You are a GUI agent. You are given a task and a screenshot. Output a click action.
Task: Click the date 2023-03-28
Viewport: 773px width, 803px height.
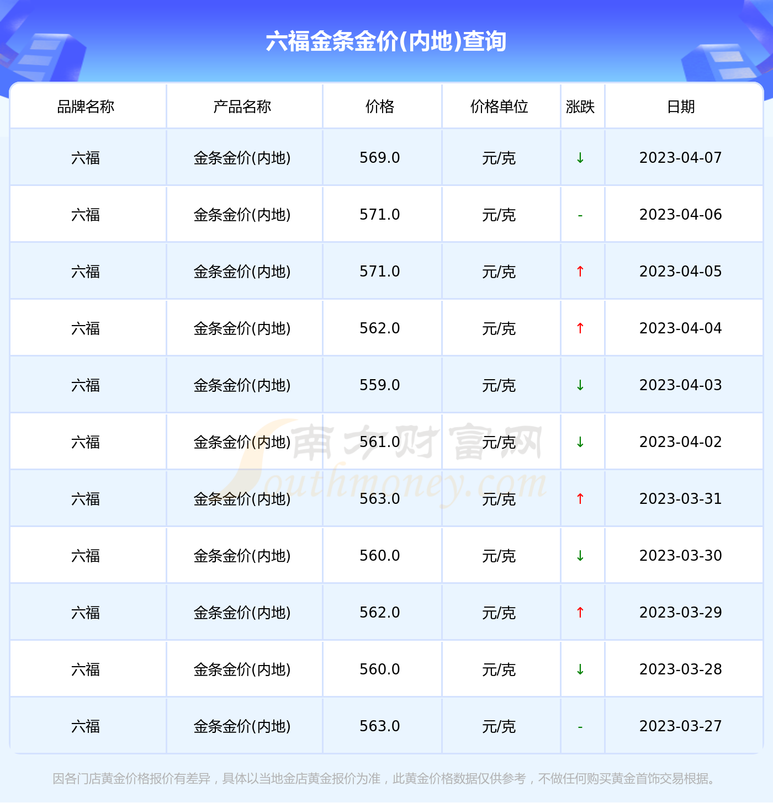tap(681, 669)
